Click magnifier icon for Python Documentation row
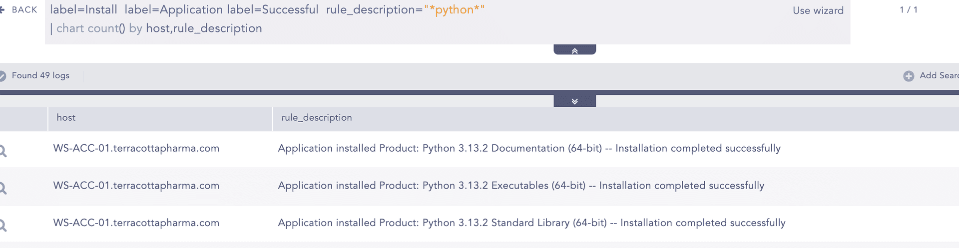Screen dimensions: 959x248 click(2, 151)
